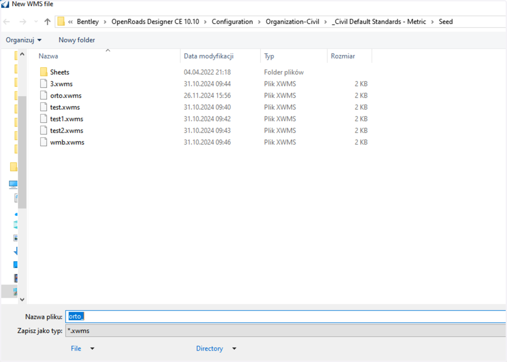Expand the chevron after OpenRoads Designer CE 10.10
This screenshot has height=362, width=507.
pyautogui.click(x=205, y=22)
